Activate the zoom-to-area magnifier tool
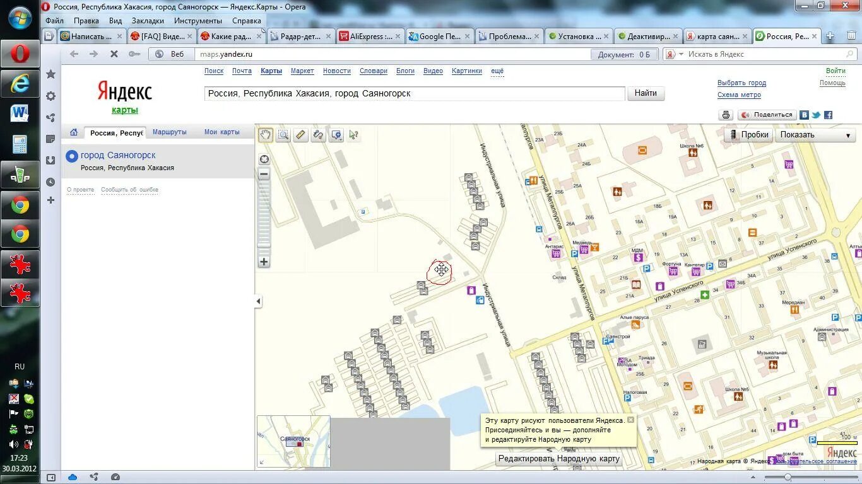 pyautogui.click(x=283, y=134)
